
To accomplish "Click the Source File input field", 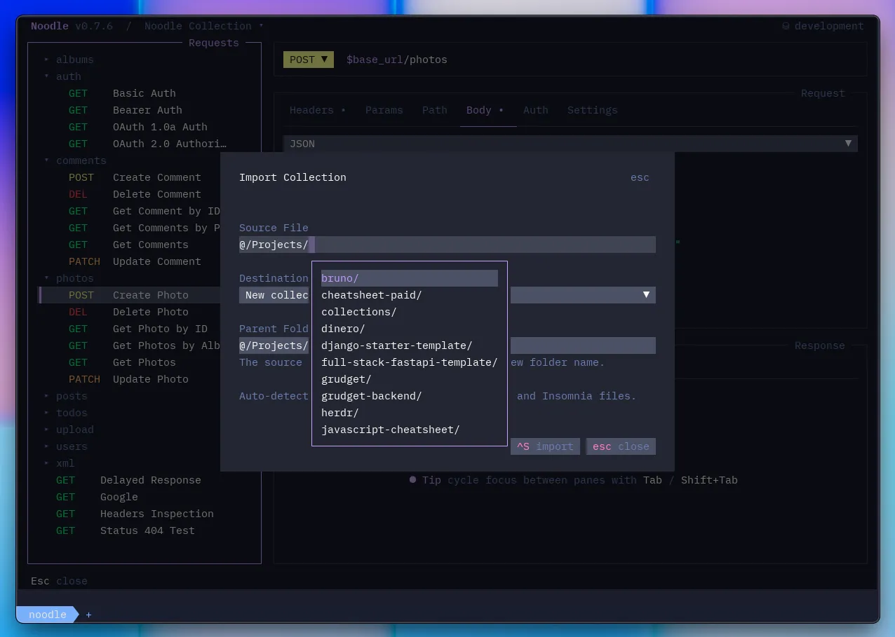I will (x=447, y=245).
